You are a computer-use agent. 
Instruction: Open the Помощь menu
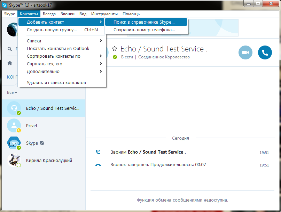pyautogui.click(x=131, y=14)
